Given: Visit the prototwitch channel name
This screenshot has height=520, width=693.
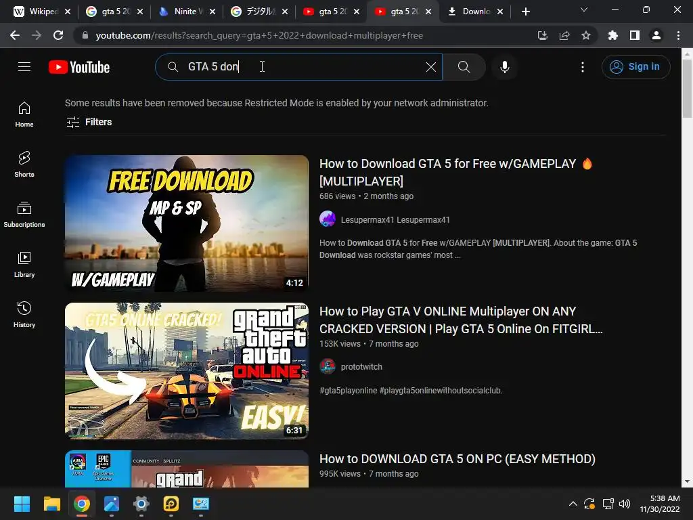Looking at the screenshot, I should (x=361, y=366).
